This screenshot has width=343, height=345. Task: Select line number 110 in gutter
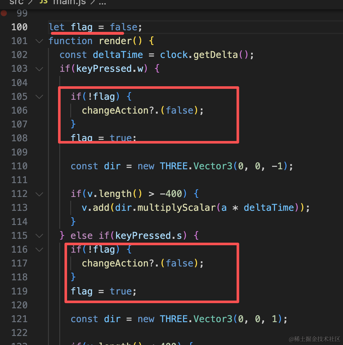19,166
